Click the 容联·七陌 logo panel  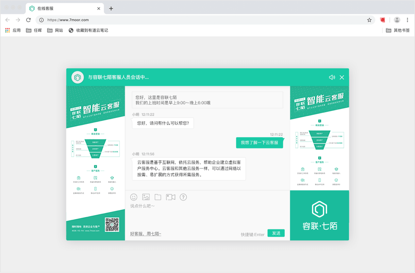click(x=320, y=216)
